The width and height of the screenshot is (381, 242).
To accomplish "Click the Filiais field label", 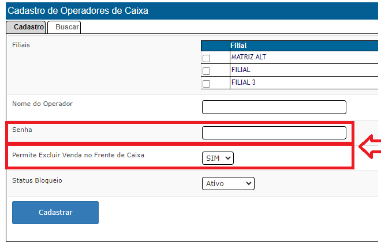I will pos(21,45).
